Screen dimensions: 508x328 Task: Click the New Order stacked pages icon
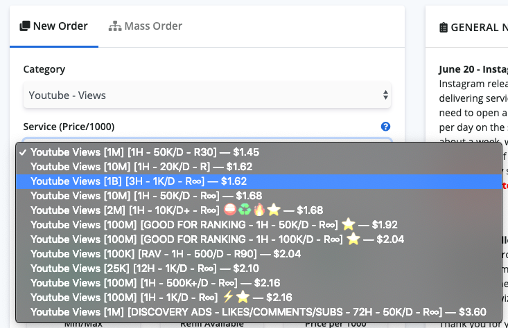[x=25, y=26]
